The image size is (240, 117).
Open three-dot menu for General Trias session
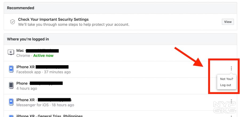[231, 116]
